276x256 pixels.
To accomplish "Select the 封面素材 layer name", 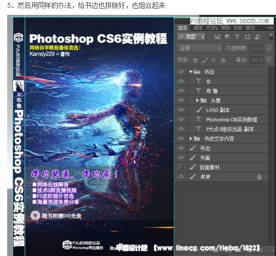I will click(x=209, y=167).
